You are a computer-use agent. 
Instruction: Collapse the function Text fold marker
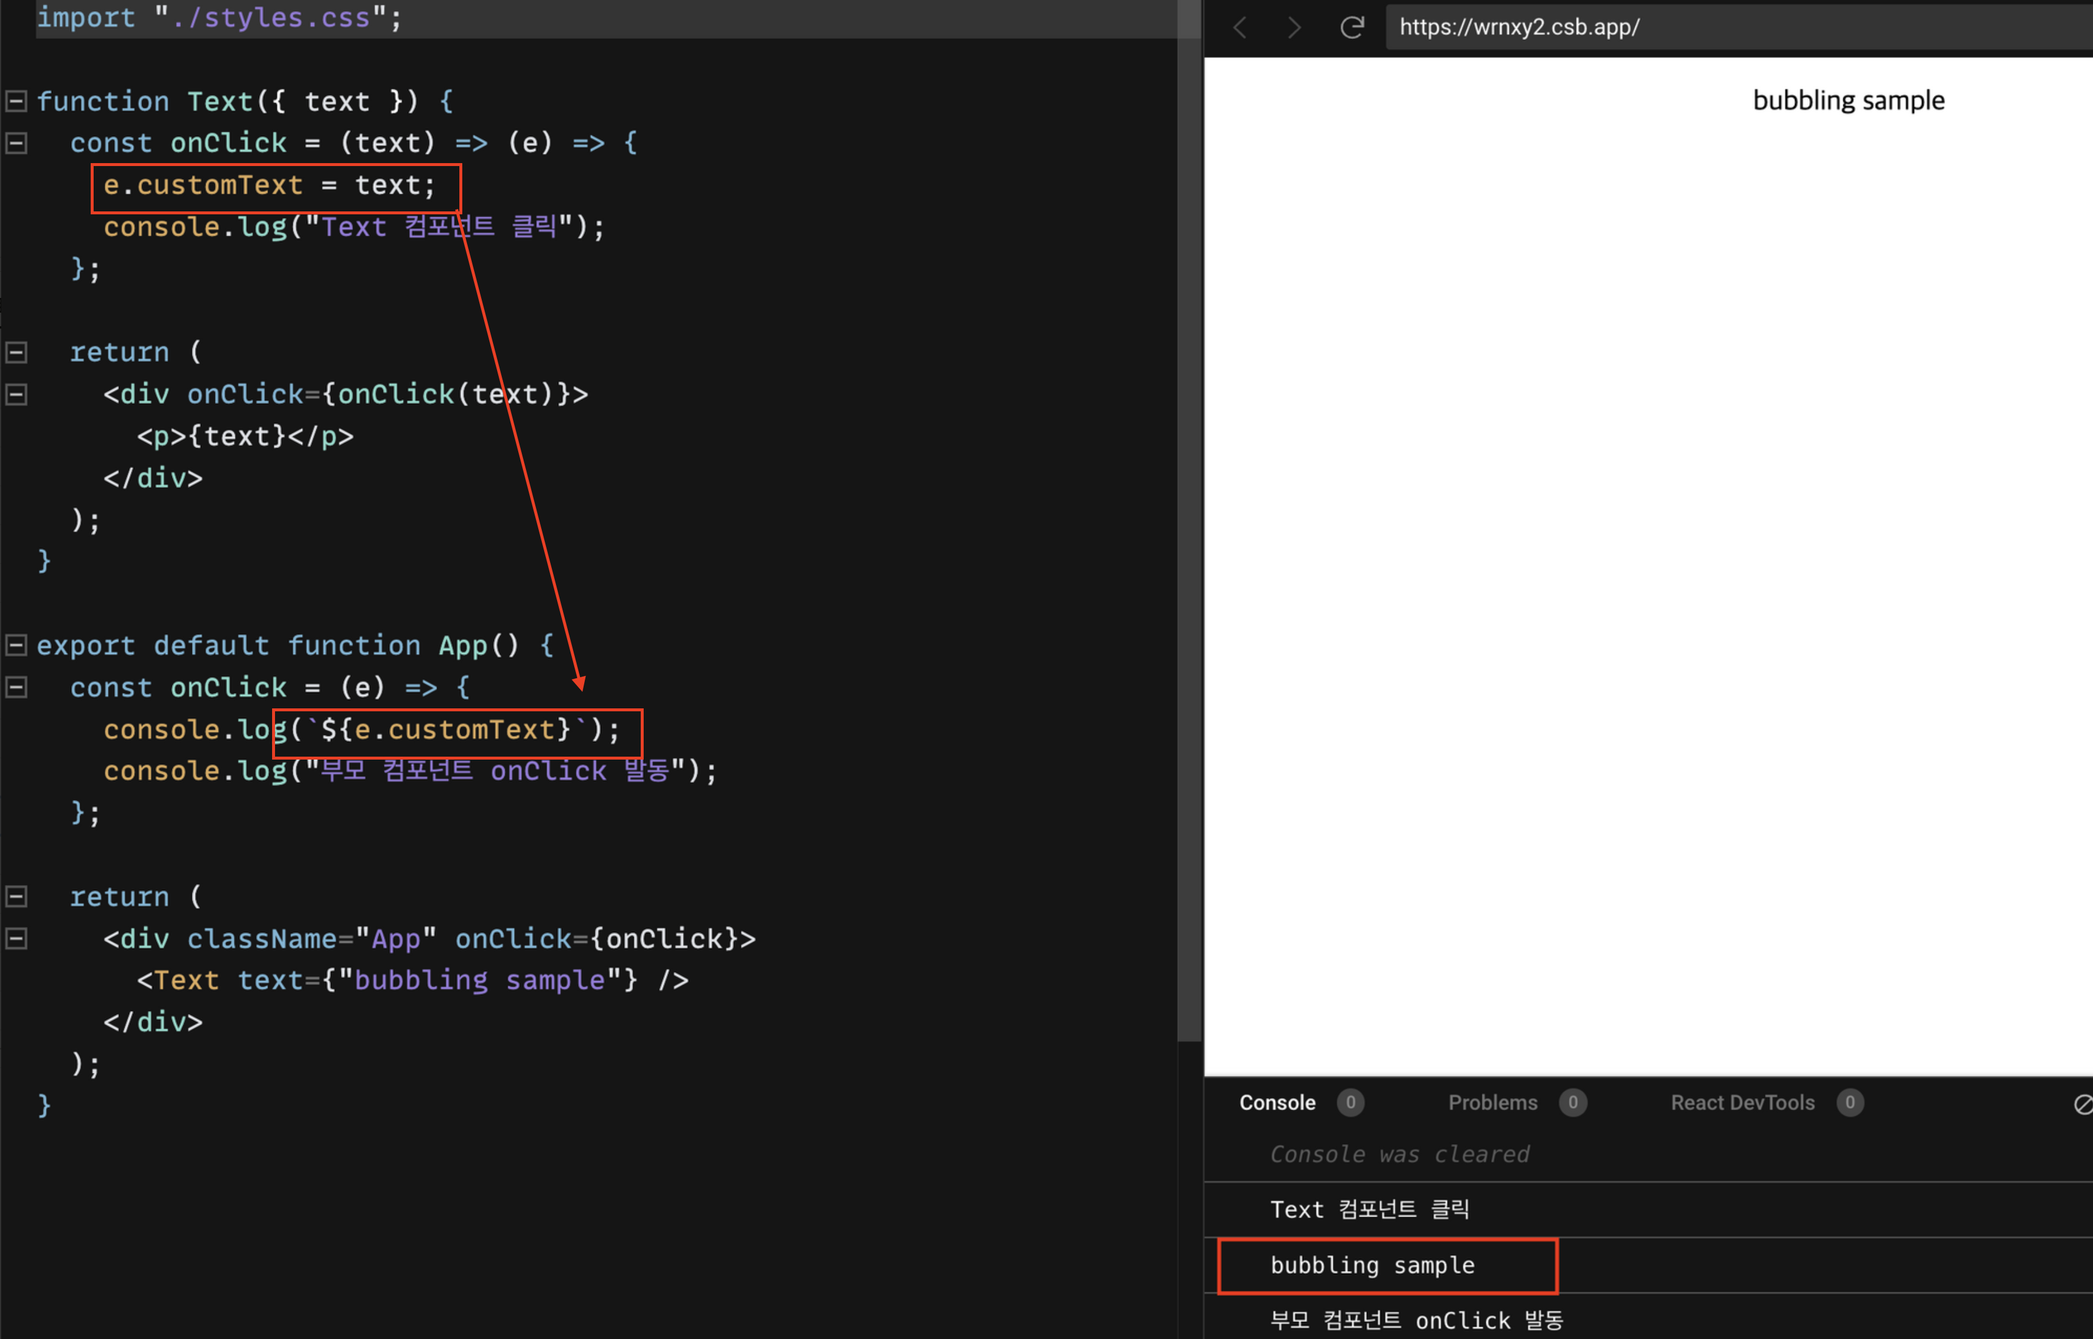pos(16,102)
